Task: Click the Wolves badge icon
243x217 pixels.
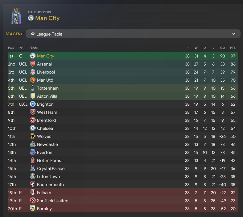Action: pyautogui.click(x=32, y=136)
